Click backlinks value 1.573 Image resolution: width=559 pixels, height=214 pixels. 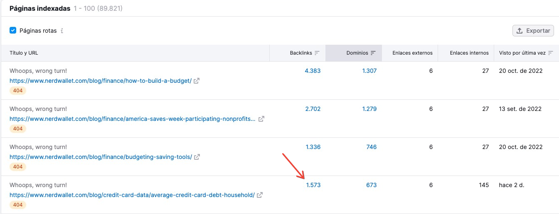click(x=313, y=185)
